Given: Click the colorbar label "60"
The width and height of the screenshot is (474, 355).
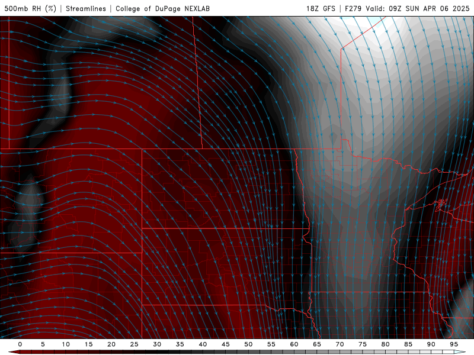Looking at the screenshot, I should tap(294, 344).
